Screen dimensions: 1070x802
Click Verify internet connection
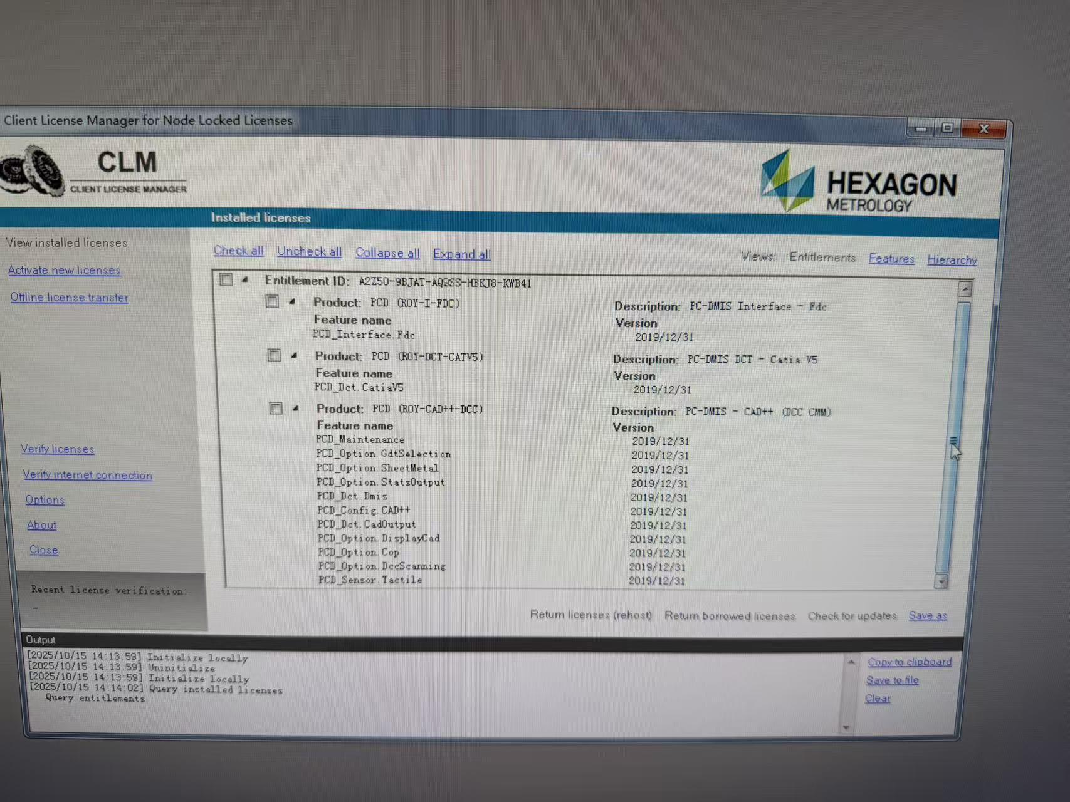click(x=87, y=475)
